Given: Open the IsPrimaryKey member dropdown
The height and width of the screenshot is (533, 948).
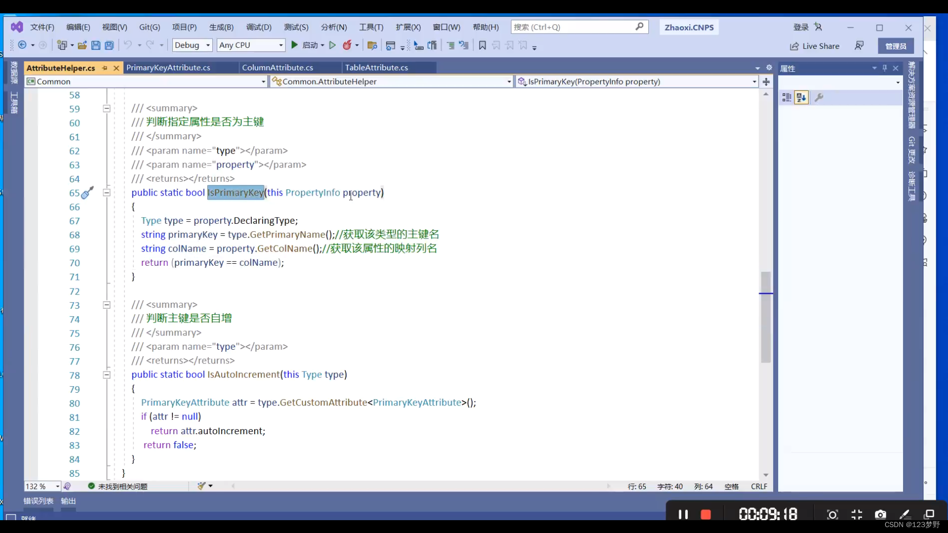Looking at the screenshot, I should tap(637, 82).
